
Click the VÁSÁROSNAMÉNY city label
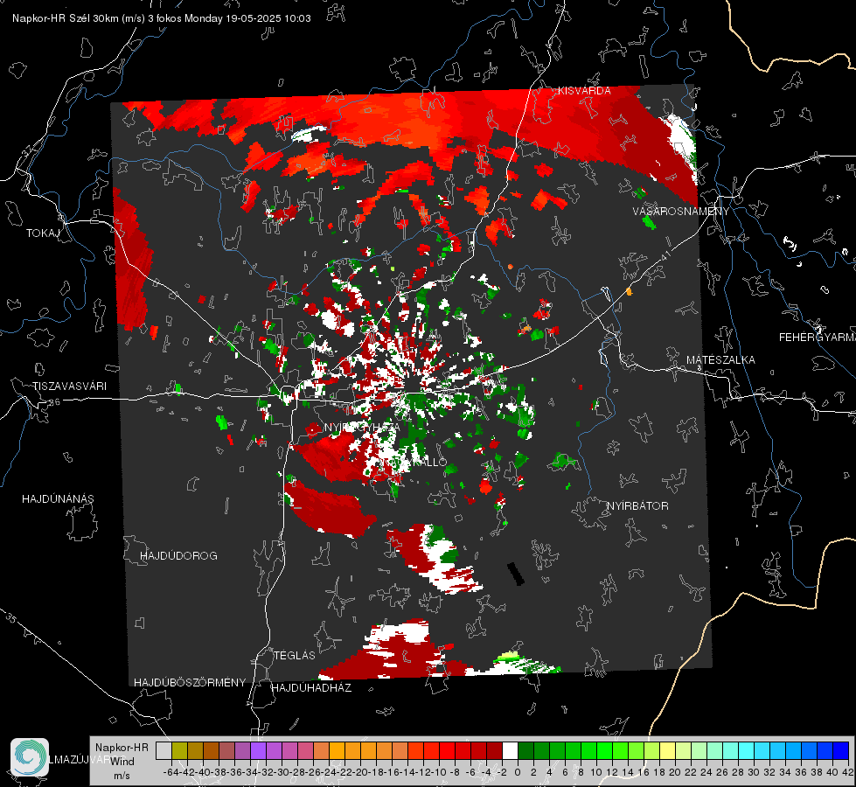681,211
